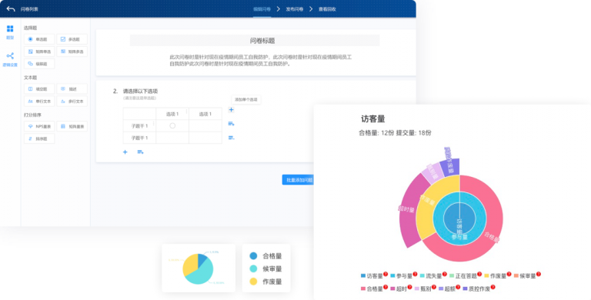Viewport: 591px width, 300px height.
Task: Insert a 描述 description block
Action: click(x=72, y=89)
